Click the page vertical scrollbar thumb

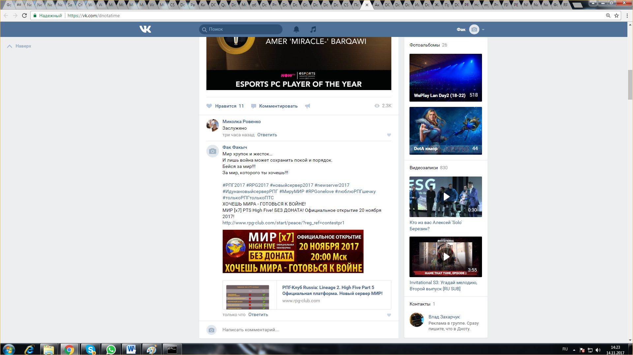coord(630,84)
